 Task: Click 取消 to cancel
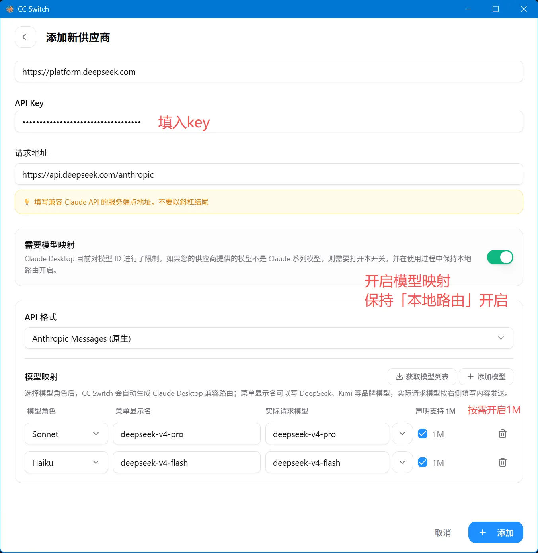[442, 533]
